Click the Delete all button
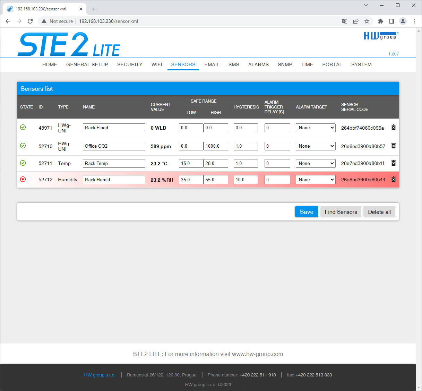 (x=379, y=212)
